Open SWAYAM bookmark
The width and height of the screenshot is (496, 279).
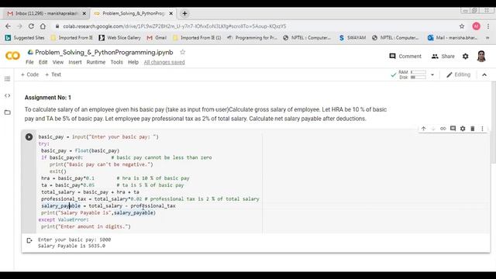353,38
